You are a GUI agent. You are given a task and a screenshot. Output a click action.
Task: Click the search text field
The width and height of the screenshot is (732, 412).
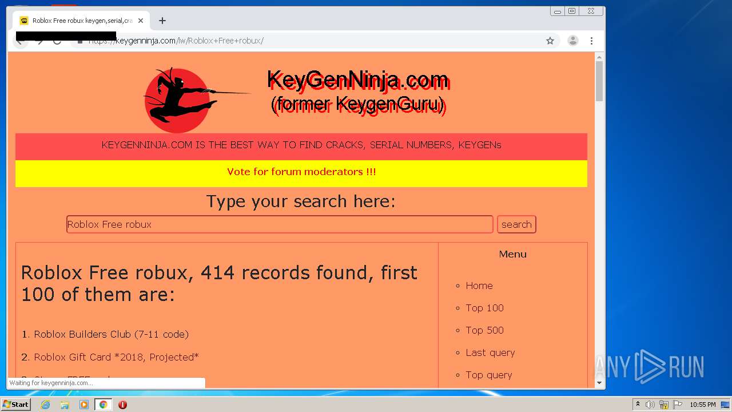(x=280, y=224)
